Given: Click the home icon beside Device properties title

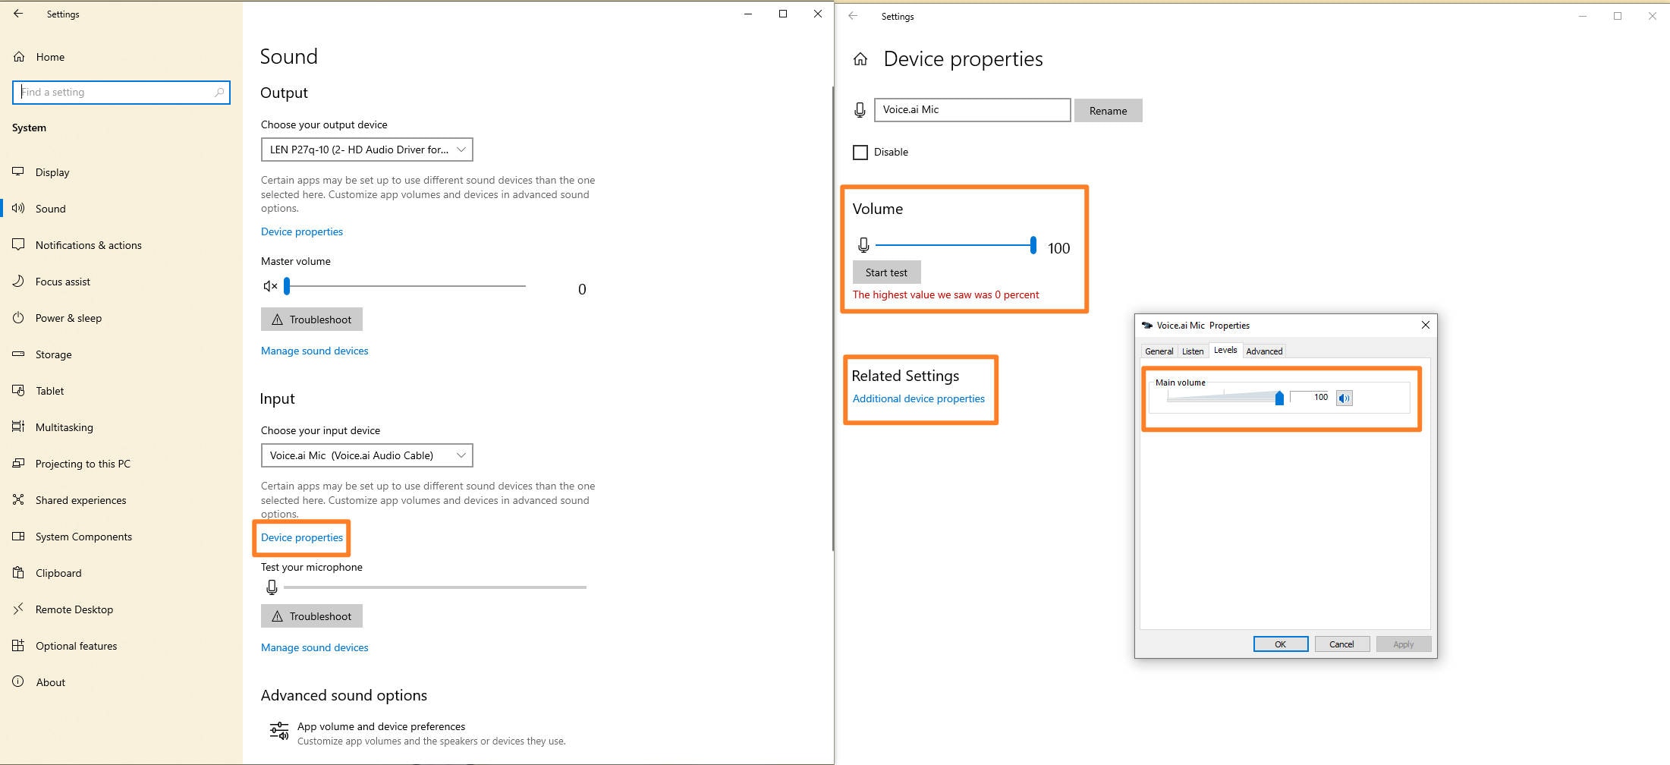Looking at the screenshot, I should coord(860,59).
